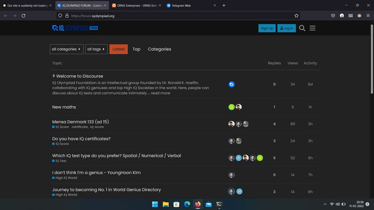
Task: Open the New maths topic
Action: pyautogui.click(x=64, y=107)
